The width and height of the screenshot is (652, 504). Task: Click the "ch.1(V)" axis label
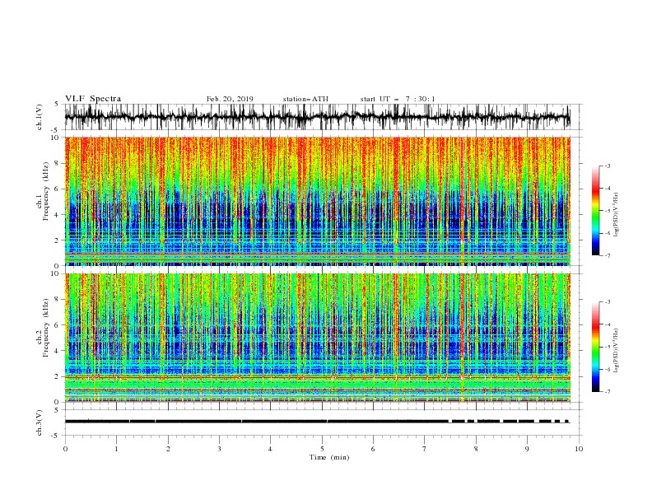40,117
